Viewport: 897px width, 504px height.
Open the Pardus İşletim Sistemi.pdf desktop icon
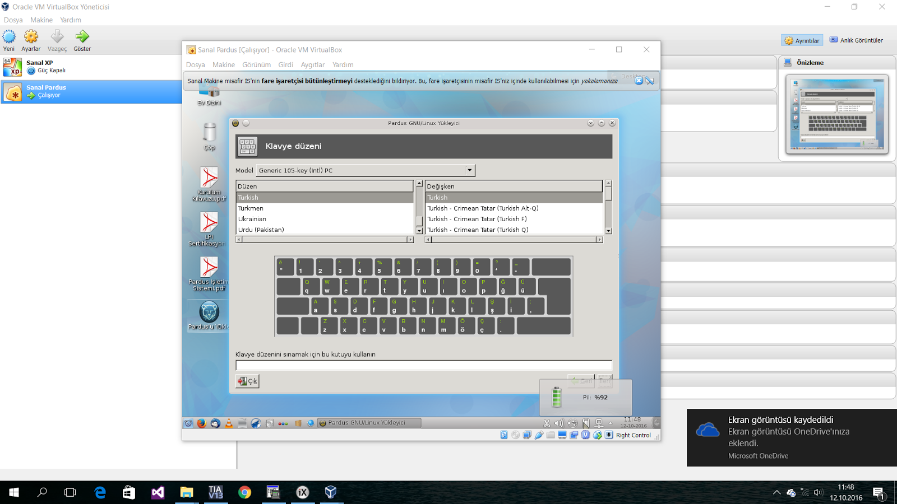209,274
